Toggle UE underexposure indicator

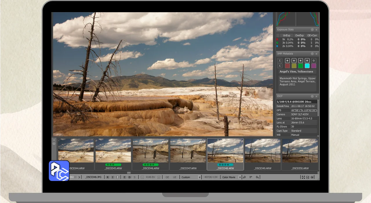click(x=174, y=177)
